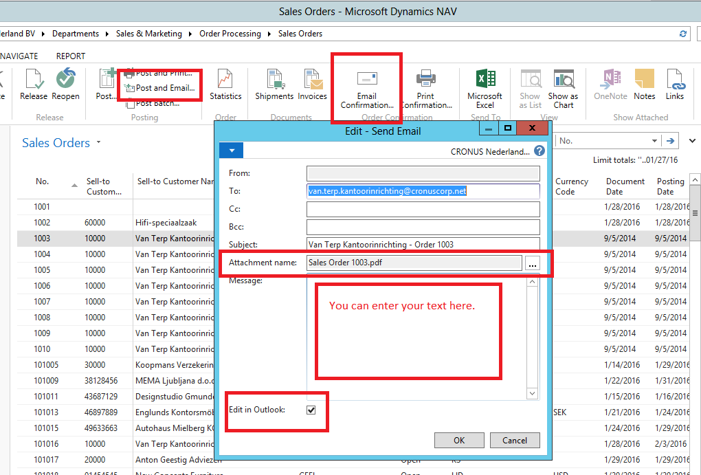The height and width of the screenshot is (475, 701).
Task: Click the To email field
Action: (x=423, y=191)
